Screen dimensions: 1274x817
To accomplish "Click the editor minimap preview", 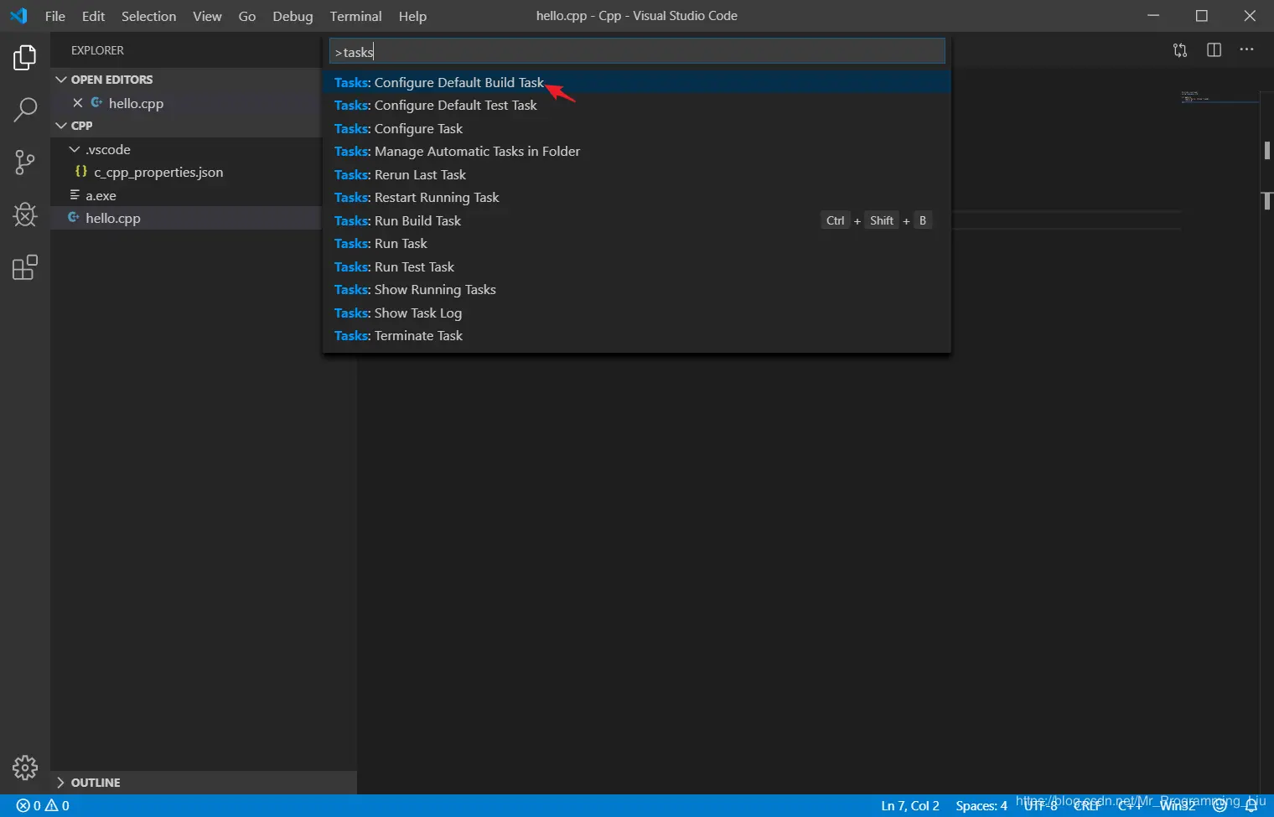I will pos(1220,97).
